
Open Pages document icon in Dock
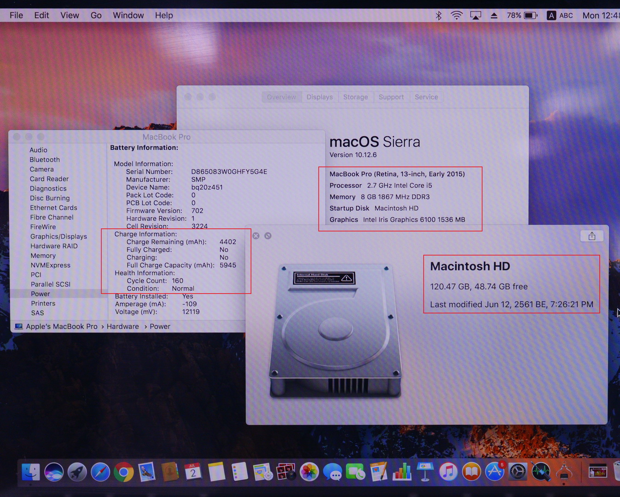(x=379, y=472)
